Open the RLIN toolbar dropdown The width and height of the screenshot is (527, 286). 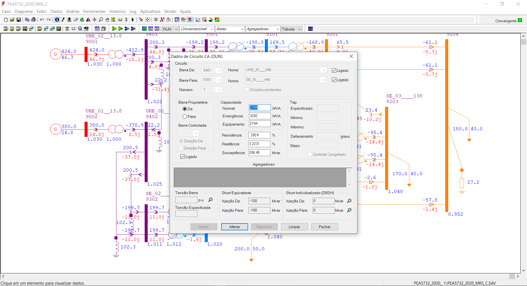176,29
